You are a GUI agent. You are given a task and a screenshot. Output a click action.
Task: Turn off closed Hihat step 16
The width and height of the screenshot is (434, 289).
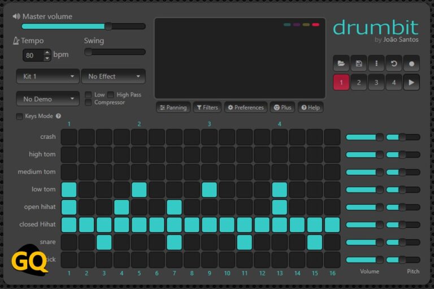pos(332,225)
